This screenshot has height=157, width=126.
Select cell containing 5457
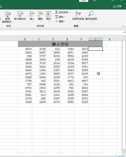pos(39,52)
